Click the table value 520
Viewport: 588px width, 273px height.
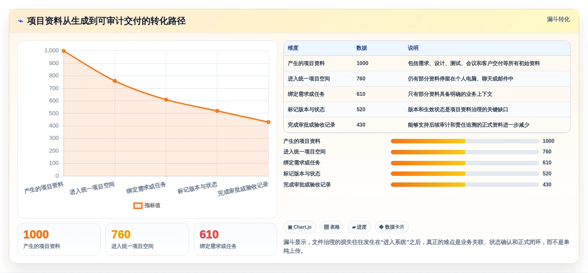click(361, 109)
